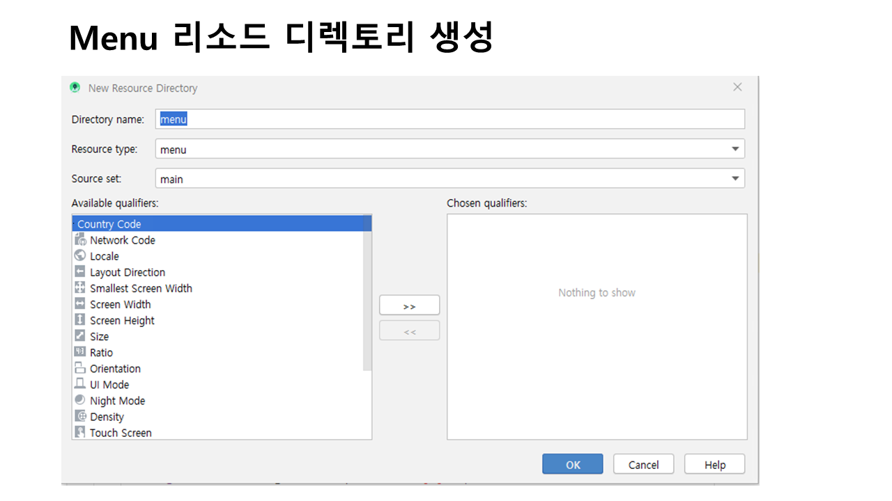Click the Locale globe icon
Viewport: 892px width, 501px height.
coord(80,256)
